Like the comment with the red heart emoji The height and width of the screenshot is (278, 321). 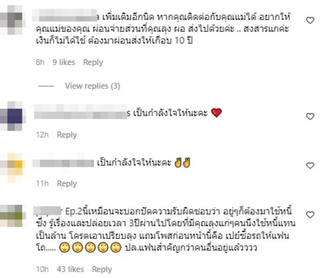coord(310,116)
